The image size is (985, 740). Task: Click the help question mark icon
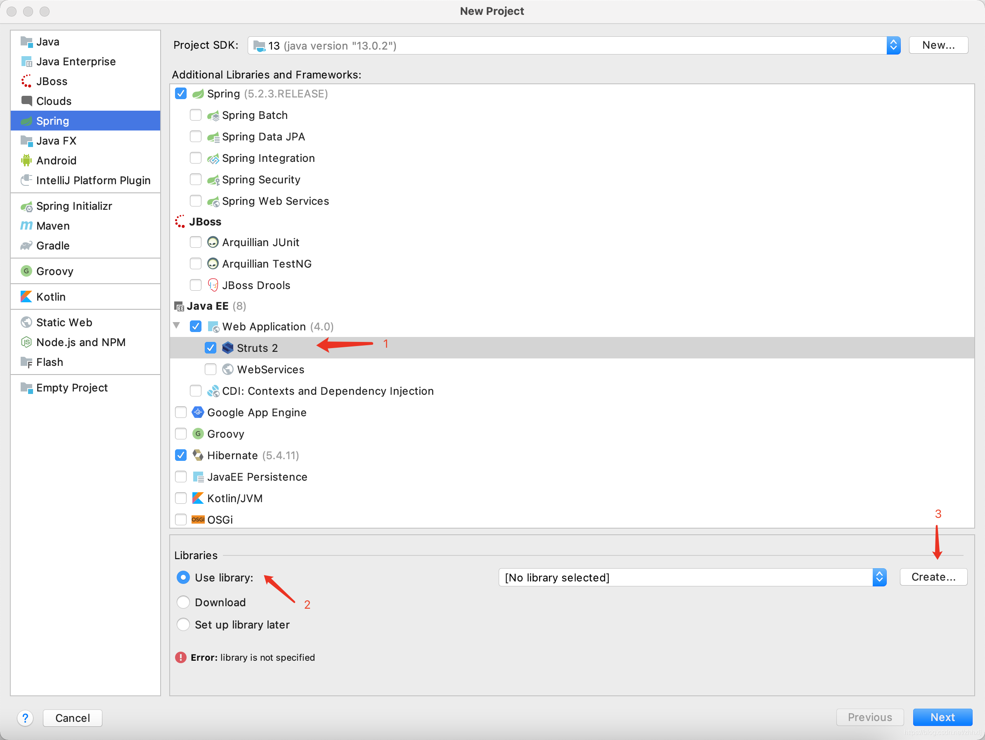point(25,718)
